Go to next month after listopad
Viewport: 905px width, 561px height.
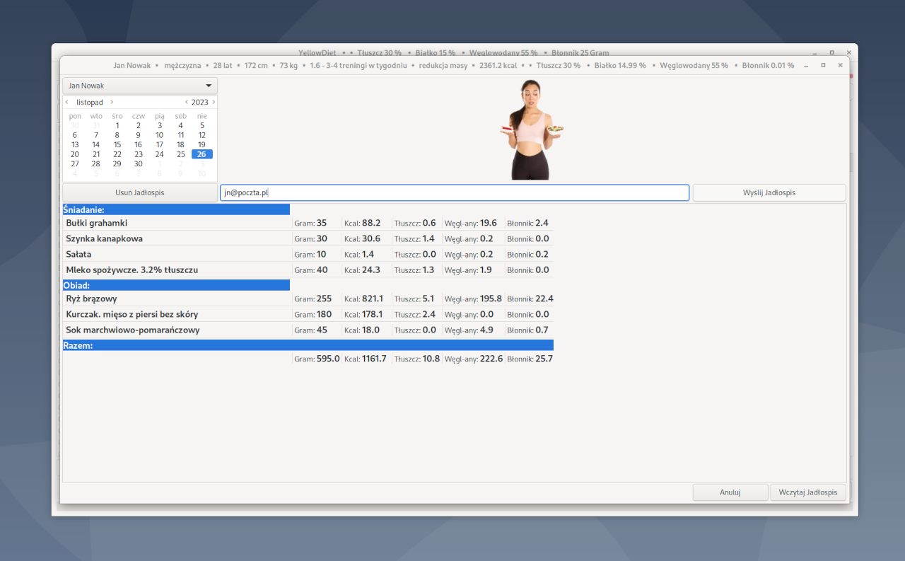coord(112,102)
